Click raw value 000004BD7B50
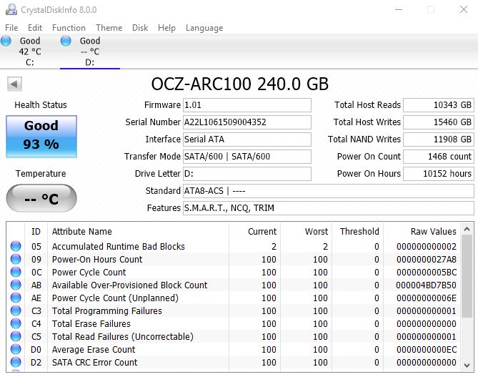 [x=426, y=285]
